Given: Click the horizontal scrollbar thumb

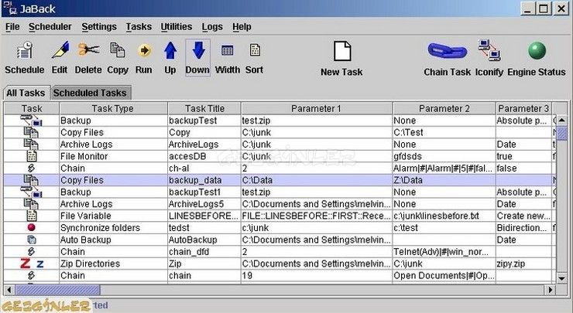Looking at the screenshot, I should pos(58,290).
